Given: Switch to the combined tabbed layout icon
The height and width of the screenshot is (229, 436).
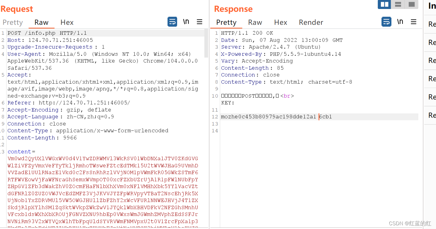Looking at the screenshot, I should pyautogui.click(x=412, y=4).
